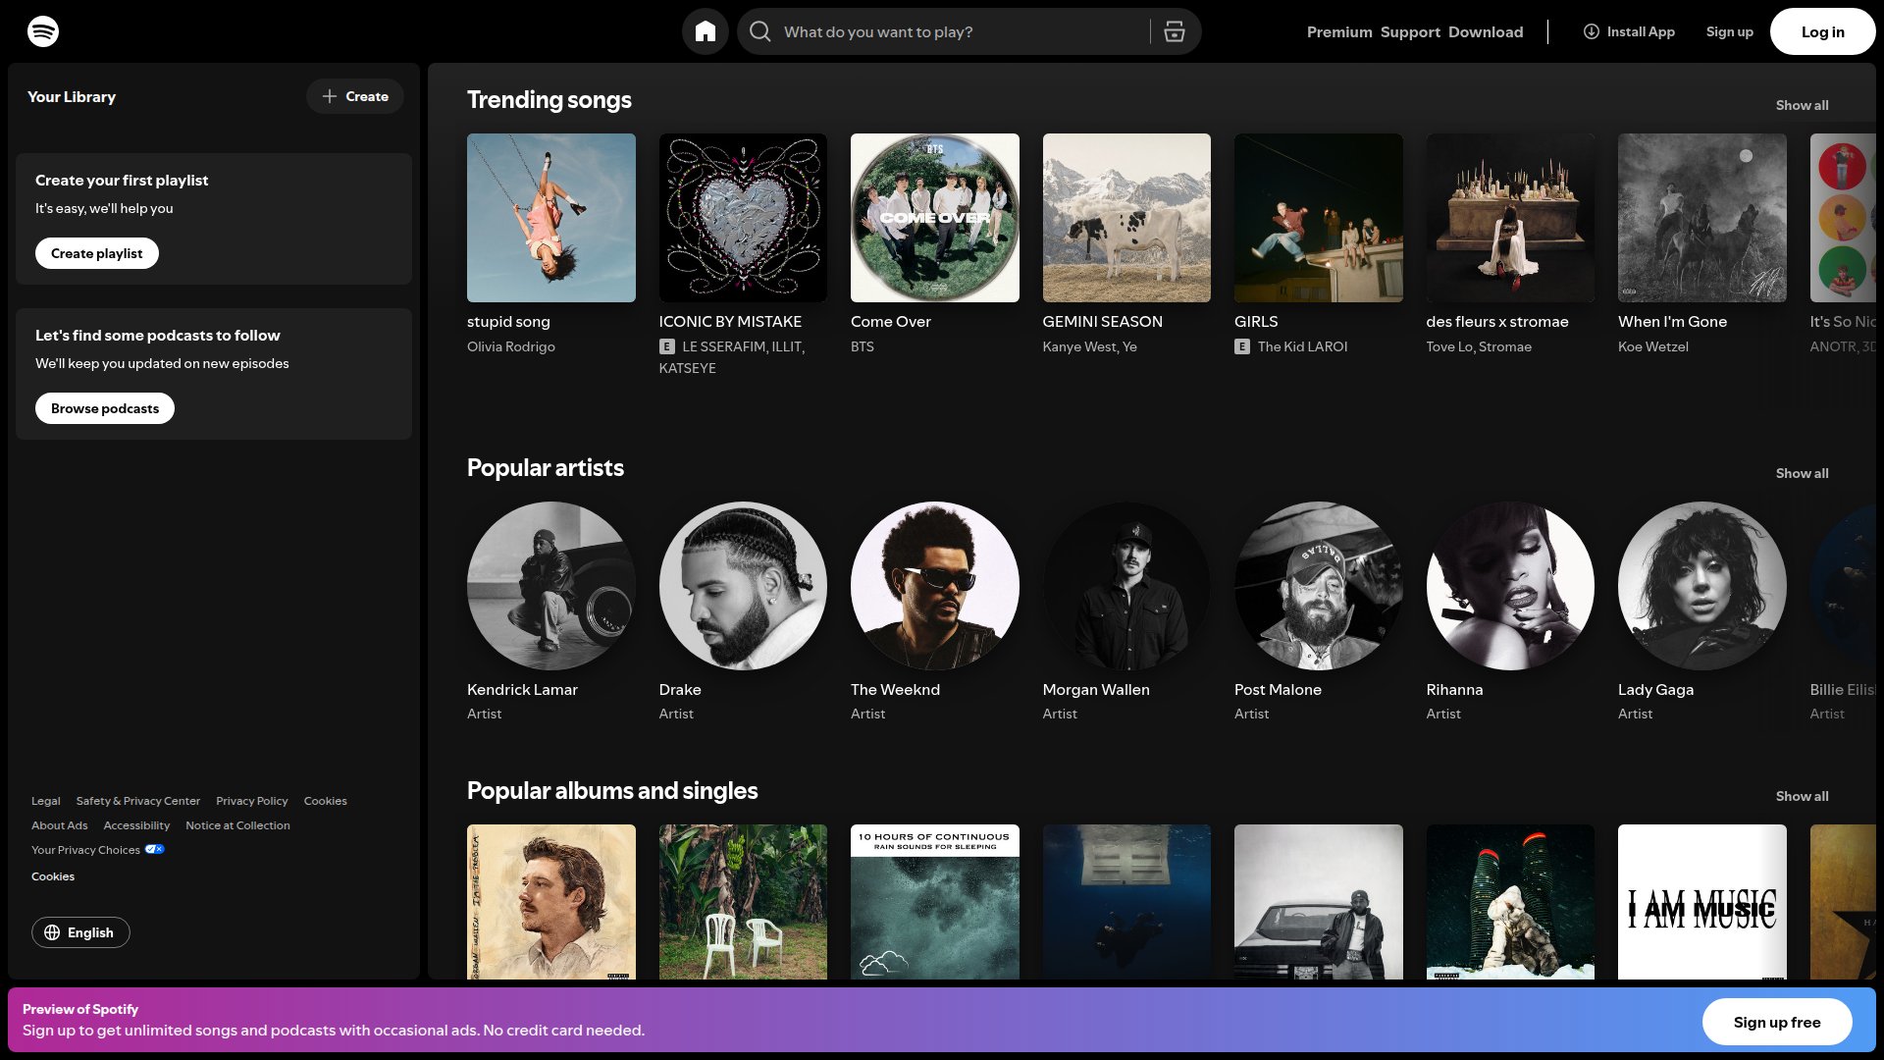Open the Accessibility footer link
The width and height of the screenshot is (1884, 1060).
pyautogui.click(x=136, y=825)
